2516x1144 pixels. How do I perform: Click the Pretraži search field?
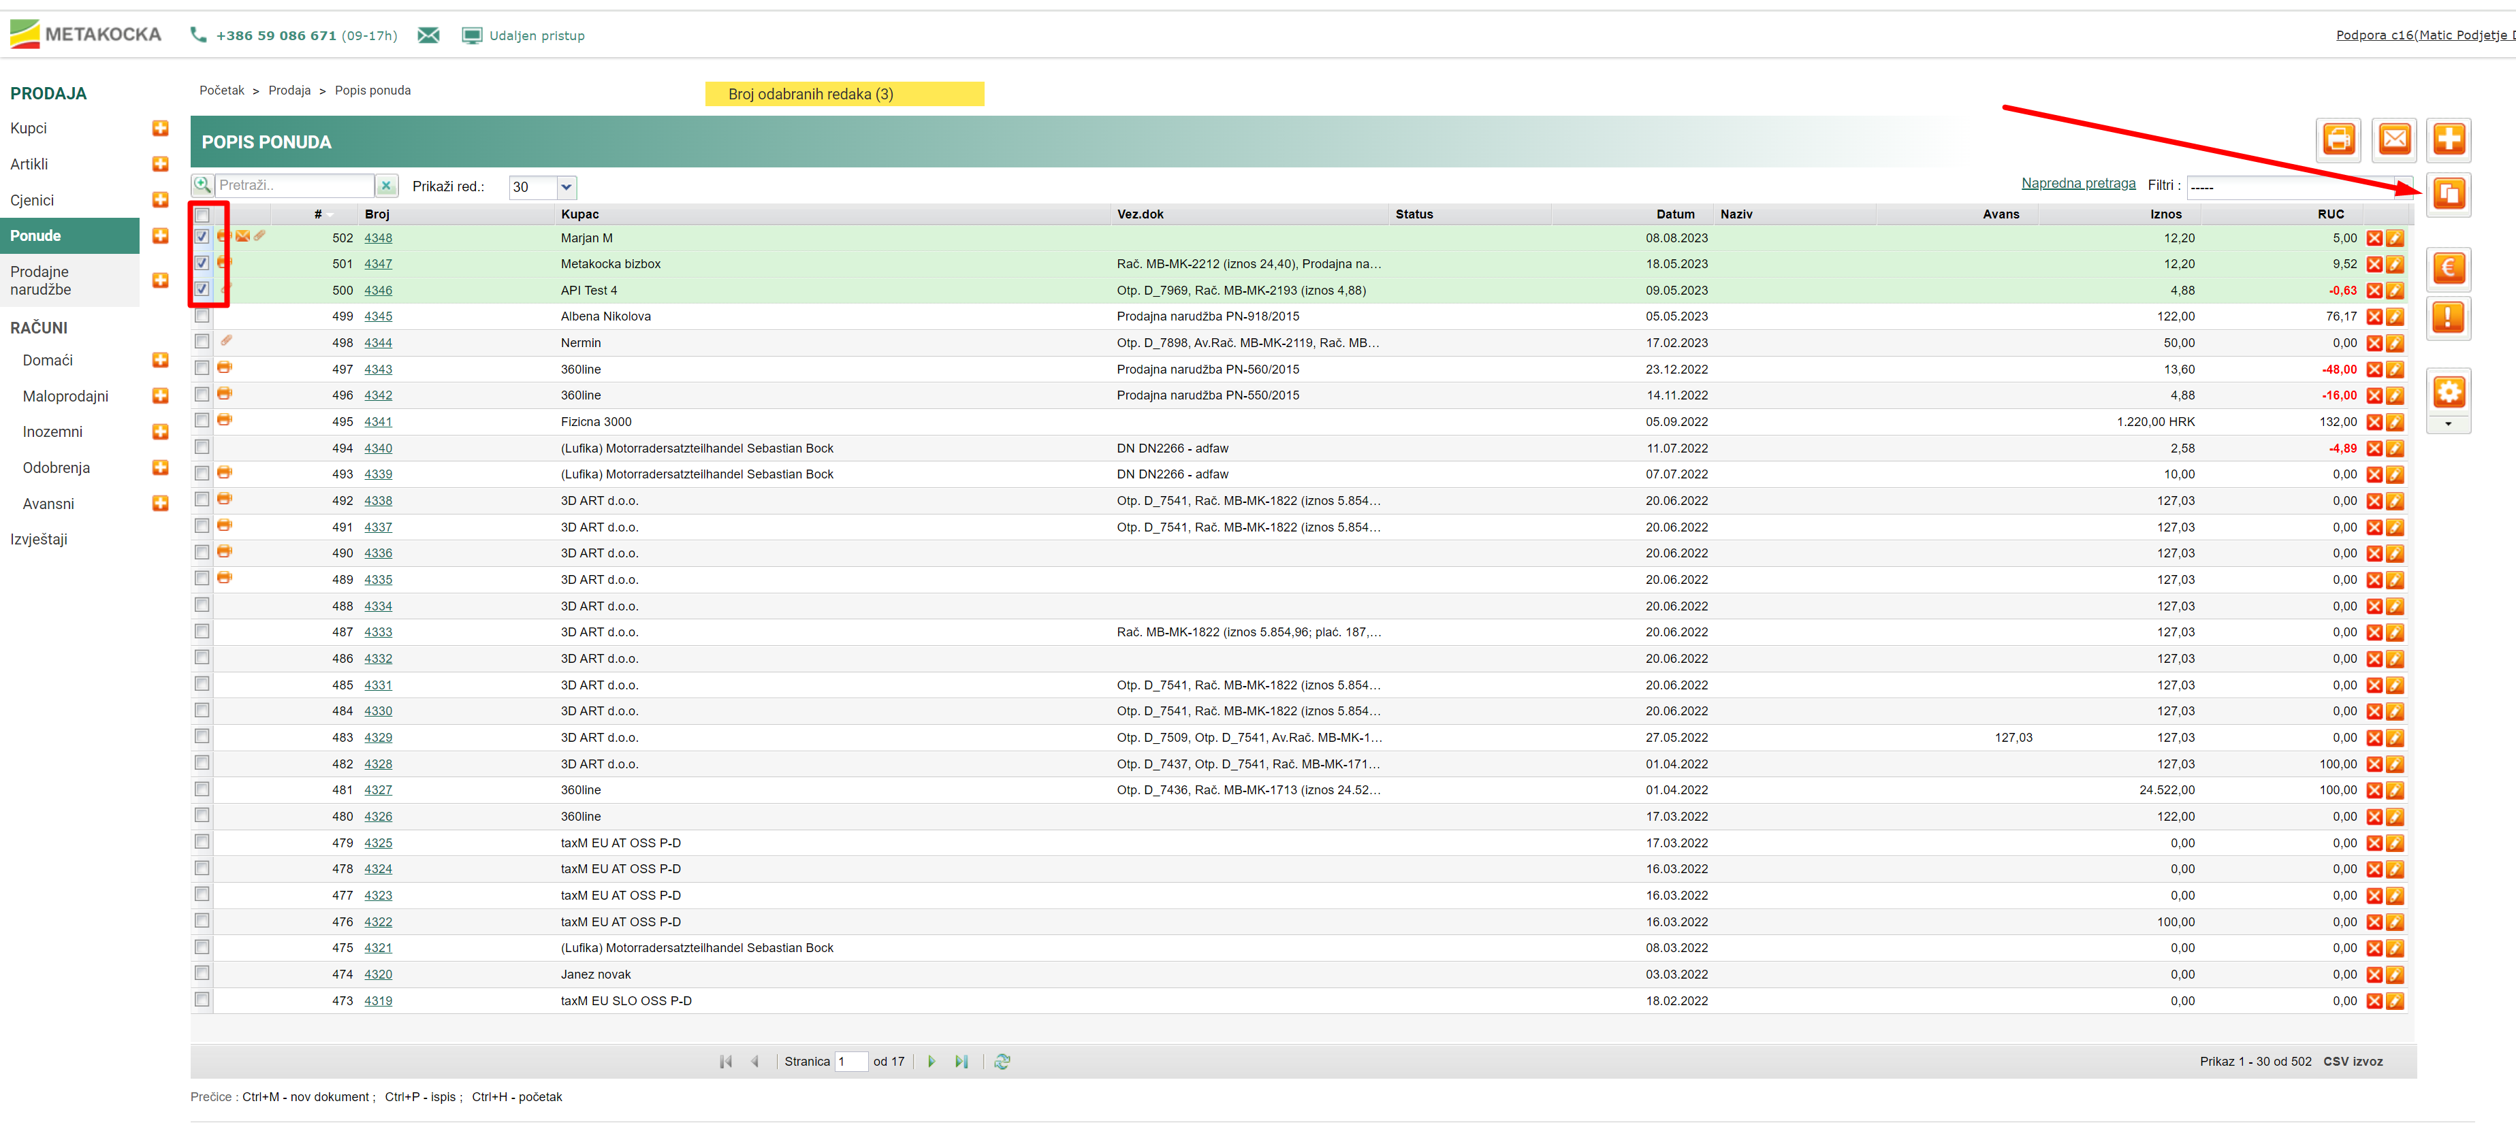pos(293,186)
